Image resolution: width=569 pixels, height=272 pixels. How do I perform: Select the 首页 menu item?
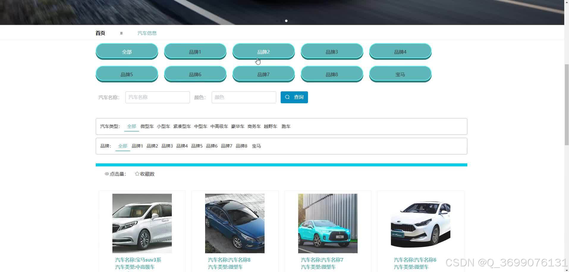pyautogui.click(x=100, y=33)
